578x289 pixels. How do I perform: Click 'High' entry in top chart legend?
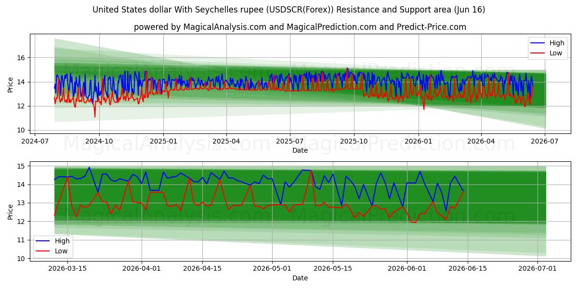click(557, 43)
